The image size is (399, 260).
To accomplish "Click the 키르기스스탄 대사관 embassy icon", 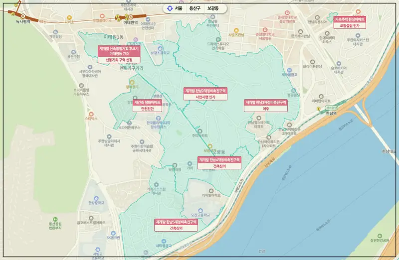I will click(156, 185).
